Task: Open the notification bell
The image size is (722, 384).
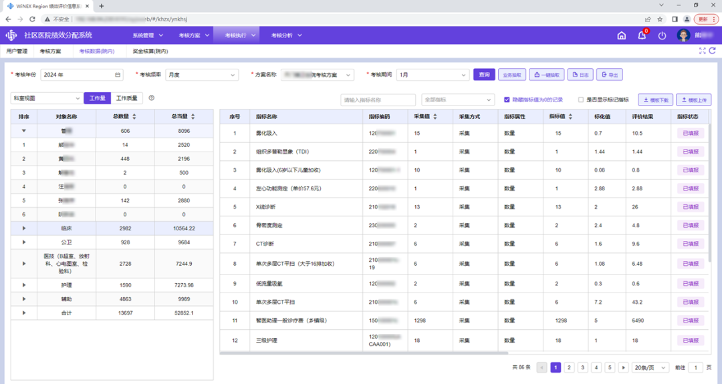Action: click(642, 35)
